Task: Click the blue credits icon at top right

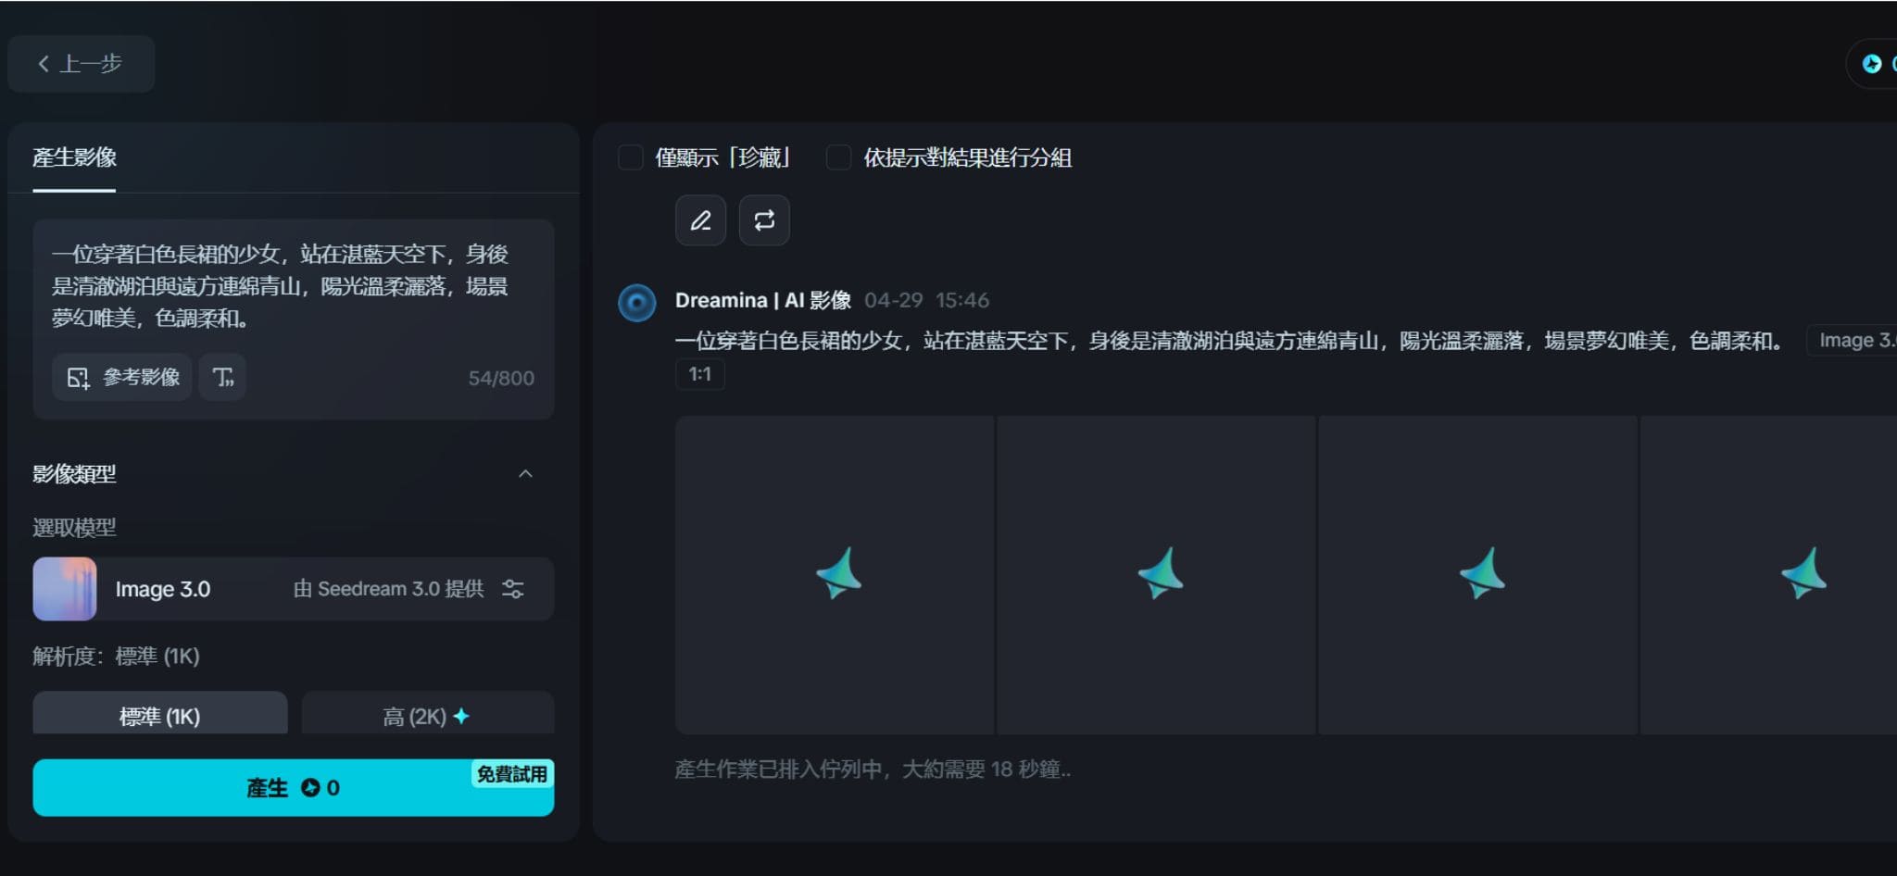Action: coord(1872,64)
